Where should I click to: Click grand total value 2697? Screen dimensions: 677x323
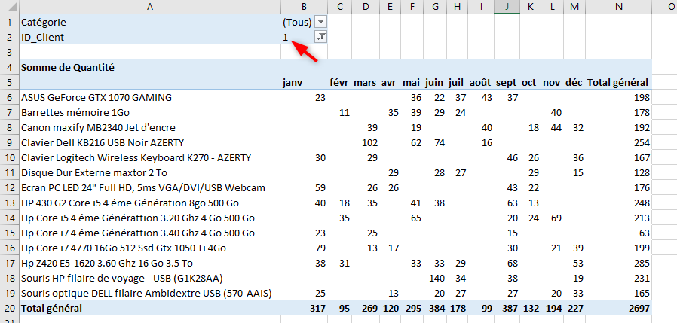pos(638,309)
